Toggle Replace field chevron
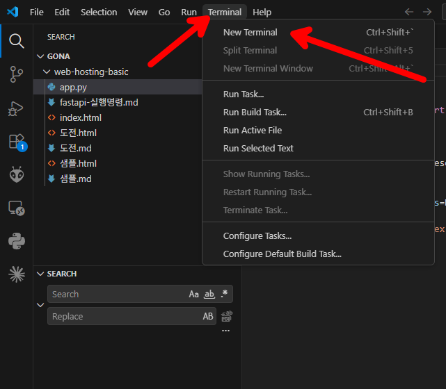446x389 pixels. point(40,305)
